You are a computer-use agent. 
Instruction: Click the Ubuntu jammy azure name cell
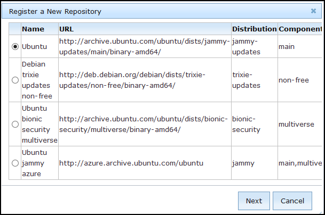40,163
